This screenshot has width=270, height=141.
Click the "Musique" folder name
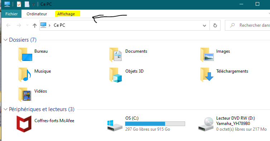pyautogui.click(x=43, y=71)
